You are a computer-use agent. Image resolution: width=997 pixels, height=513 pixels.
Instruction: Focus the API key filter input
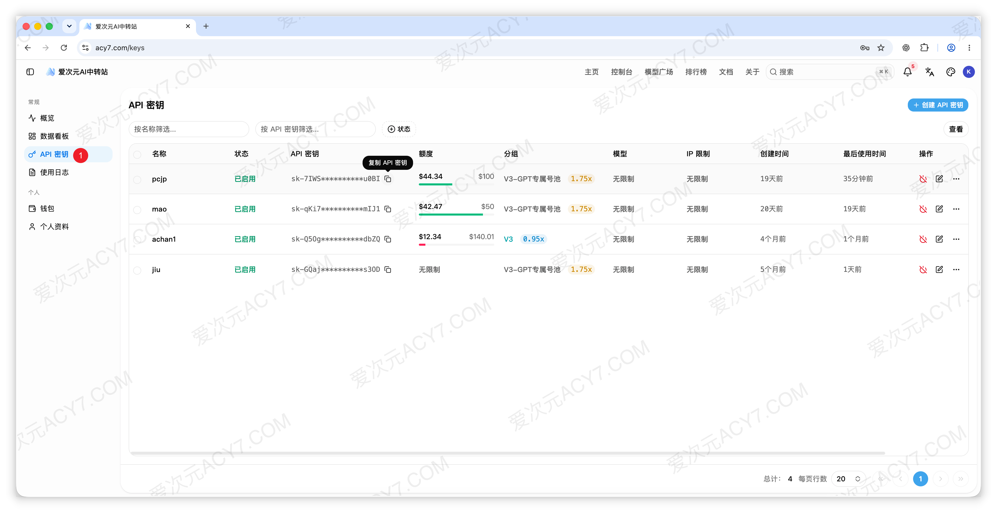tap(315, 129)
